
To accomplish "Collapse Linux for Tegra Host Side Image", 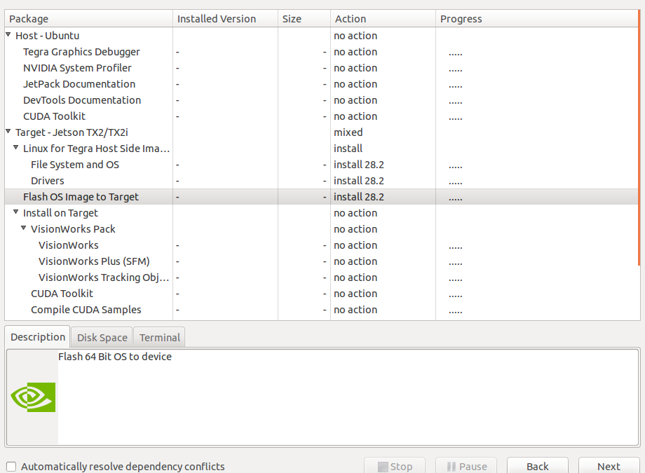I will click(16, 149).
